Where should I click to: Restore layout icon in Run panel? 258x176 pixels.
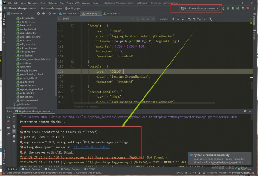[x=9, y=128]
